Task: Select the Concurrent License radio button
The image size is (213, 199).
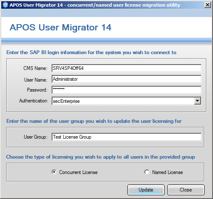Action: point(54,172)
